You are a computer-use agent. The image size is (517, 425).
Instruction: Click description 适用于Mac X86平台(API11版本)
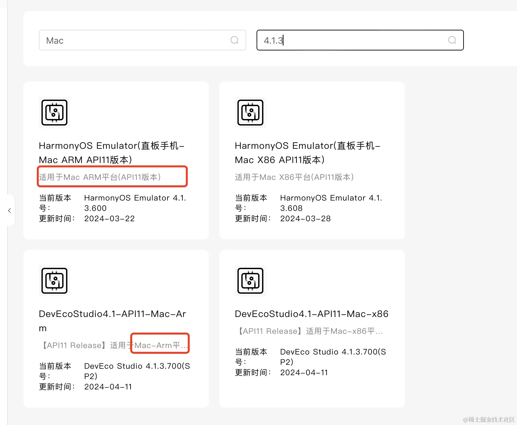(294, 177)
